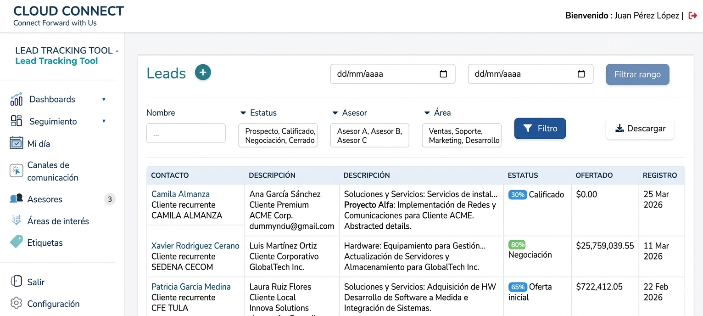Open calendar picker in first date field
703x316 pixels.
[443, 74]
